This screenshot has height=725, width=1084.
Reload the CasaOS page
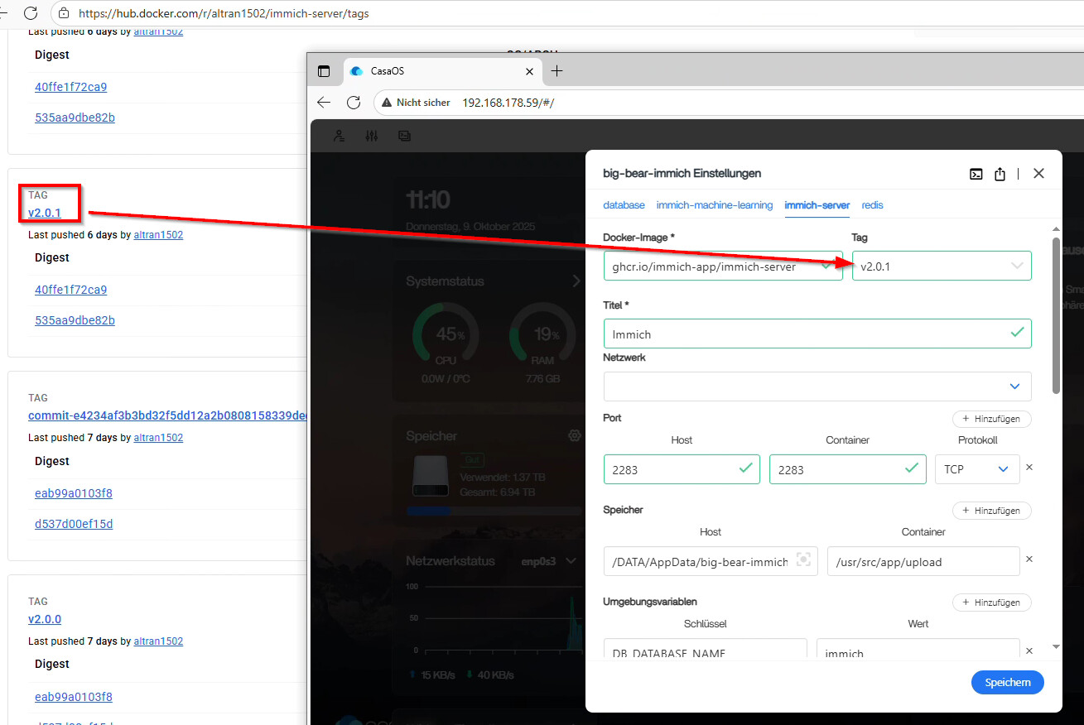click(354, 103)
